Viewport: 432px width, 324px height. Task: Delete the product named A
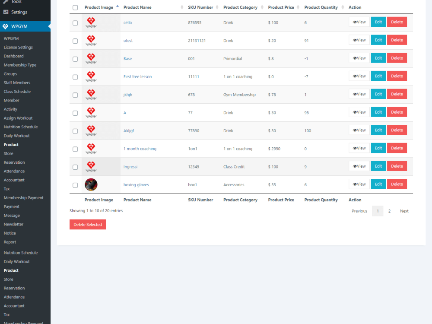(397, 112)
